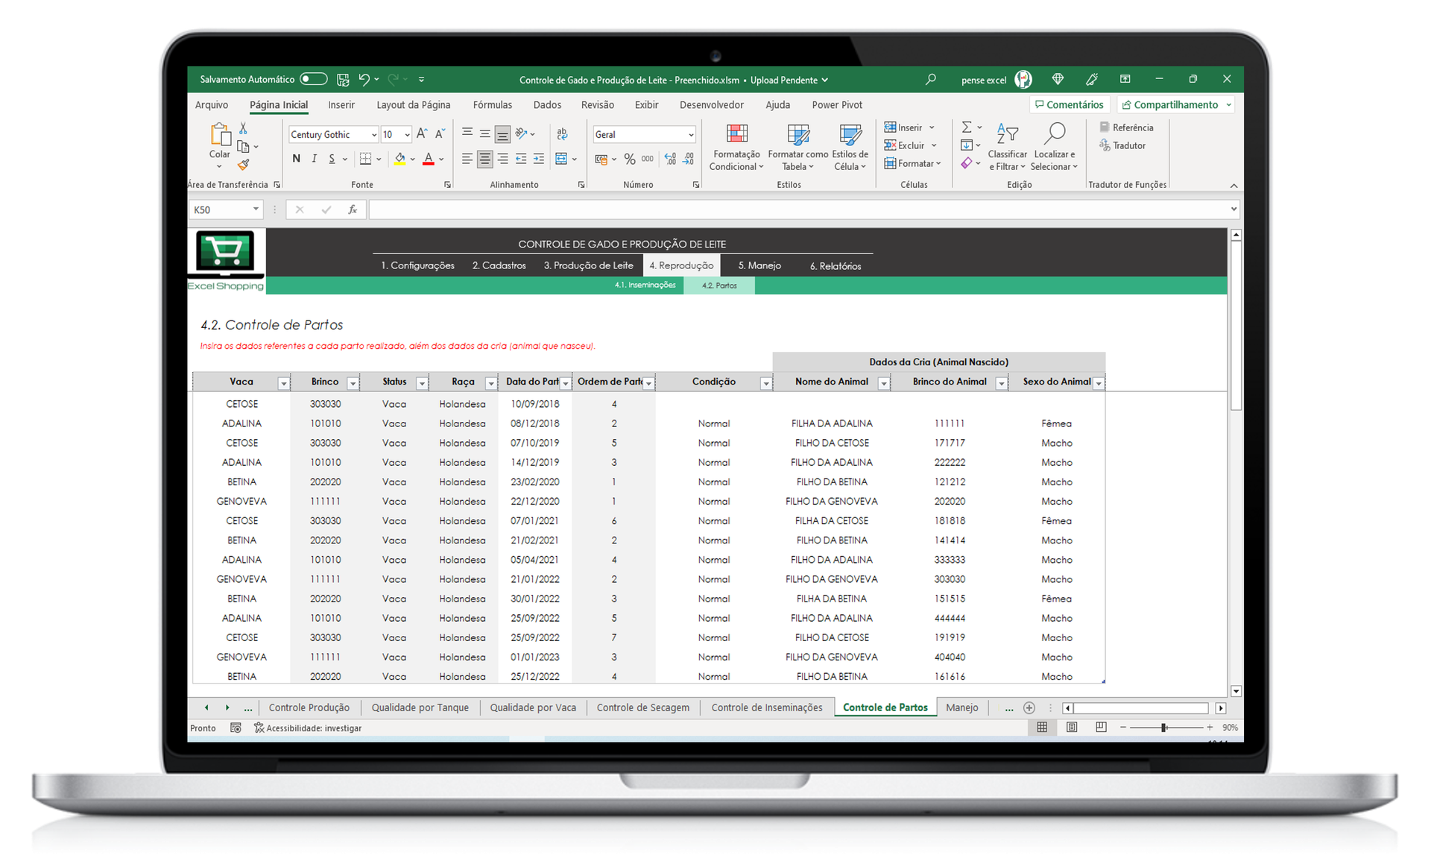The height and width of the screenshot is (858, 1431).
Task: Click the save icon in title bar
Action: click(x=343, y=79)
